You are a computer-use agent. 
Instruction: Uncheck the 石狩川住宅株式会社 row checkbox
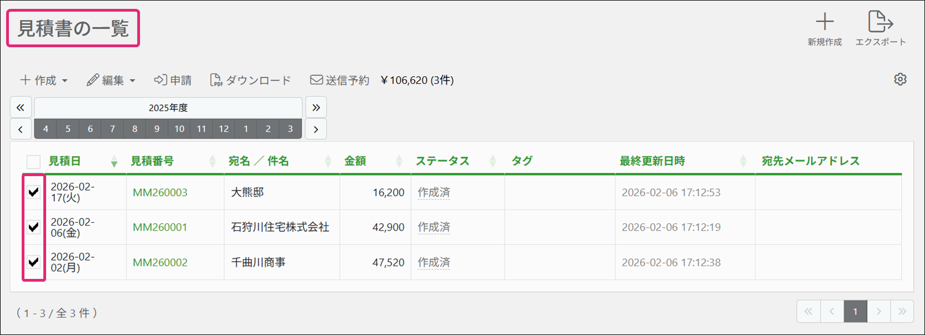tap(34, 227)
